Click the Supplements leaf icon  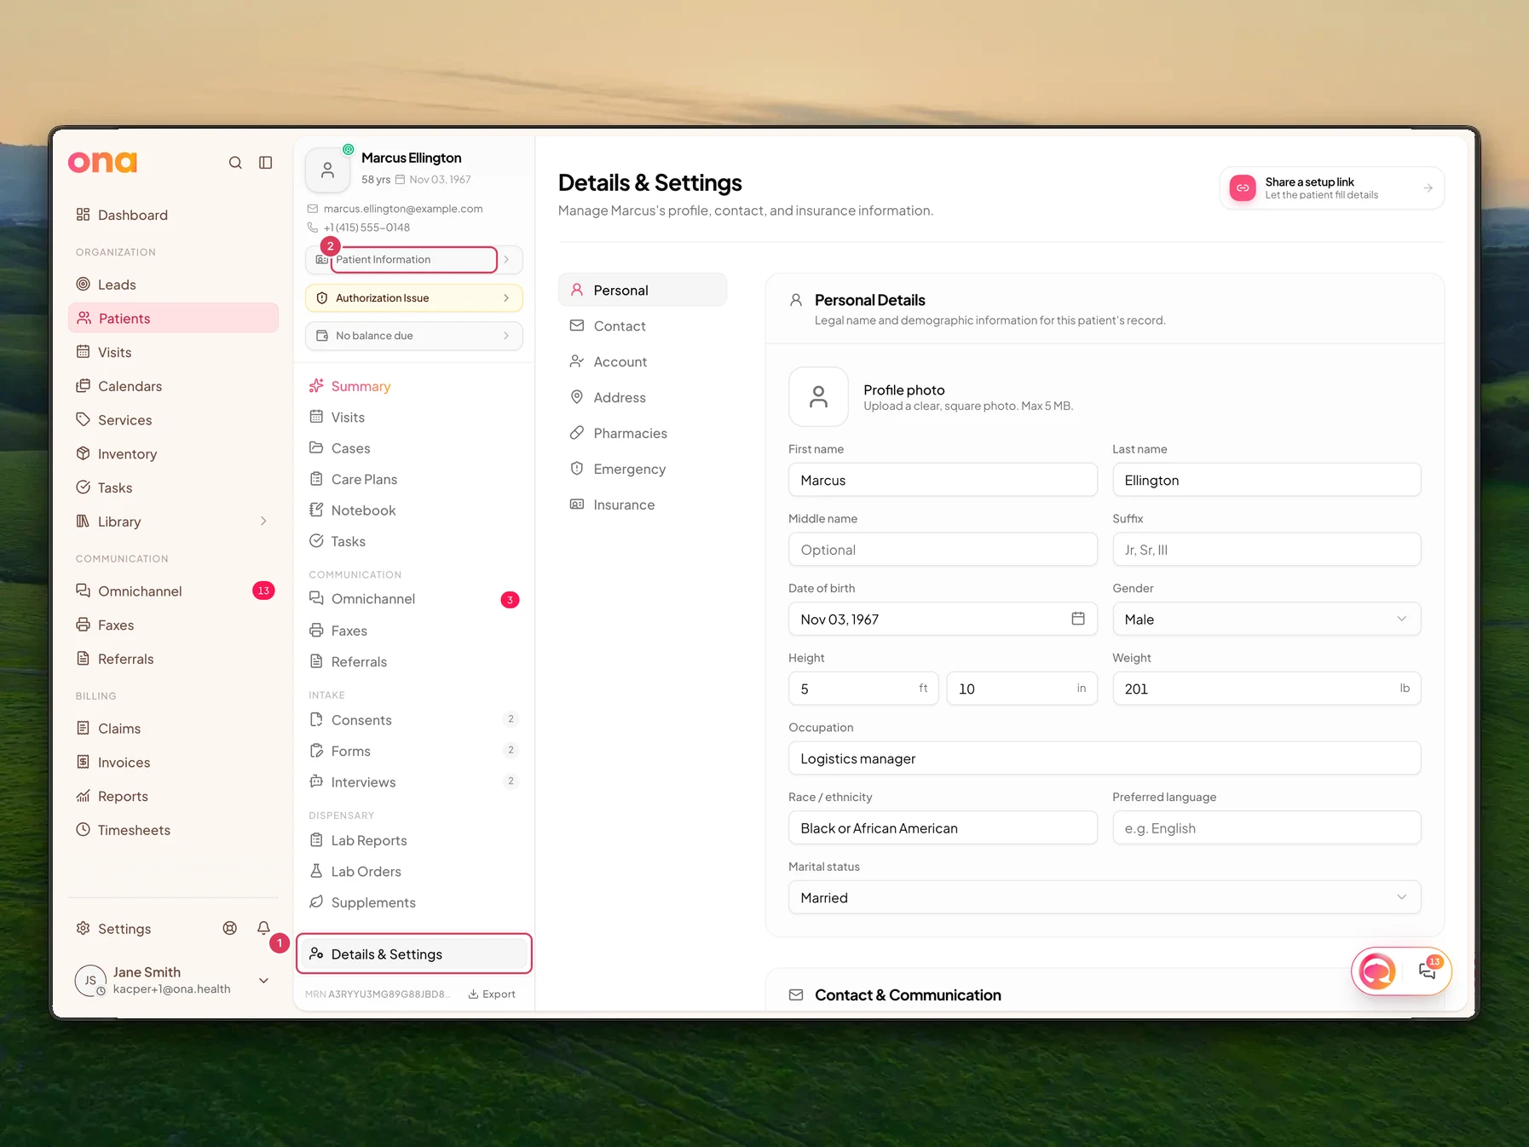(316, 902)
